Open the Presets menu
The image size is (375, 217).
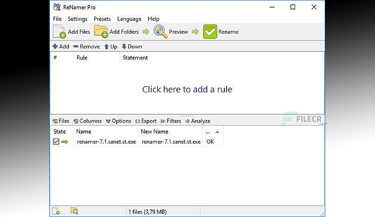[x=102, y=19]
